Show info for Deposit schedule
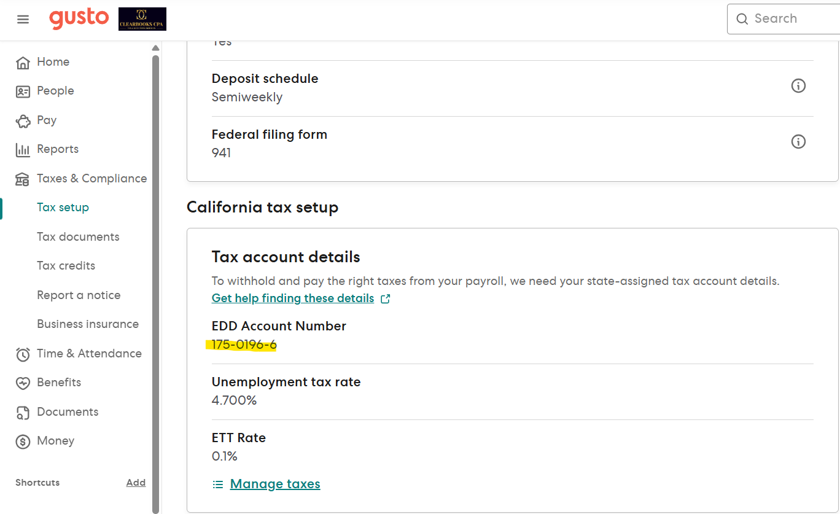840x514 pixels. click(x=798, y=86)
